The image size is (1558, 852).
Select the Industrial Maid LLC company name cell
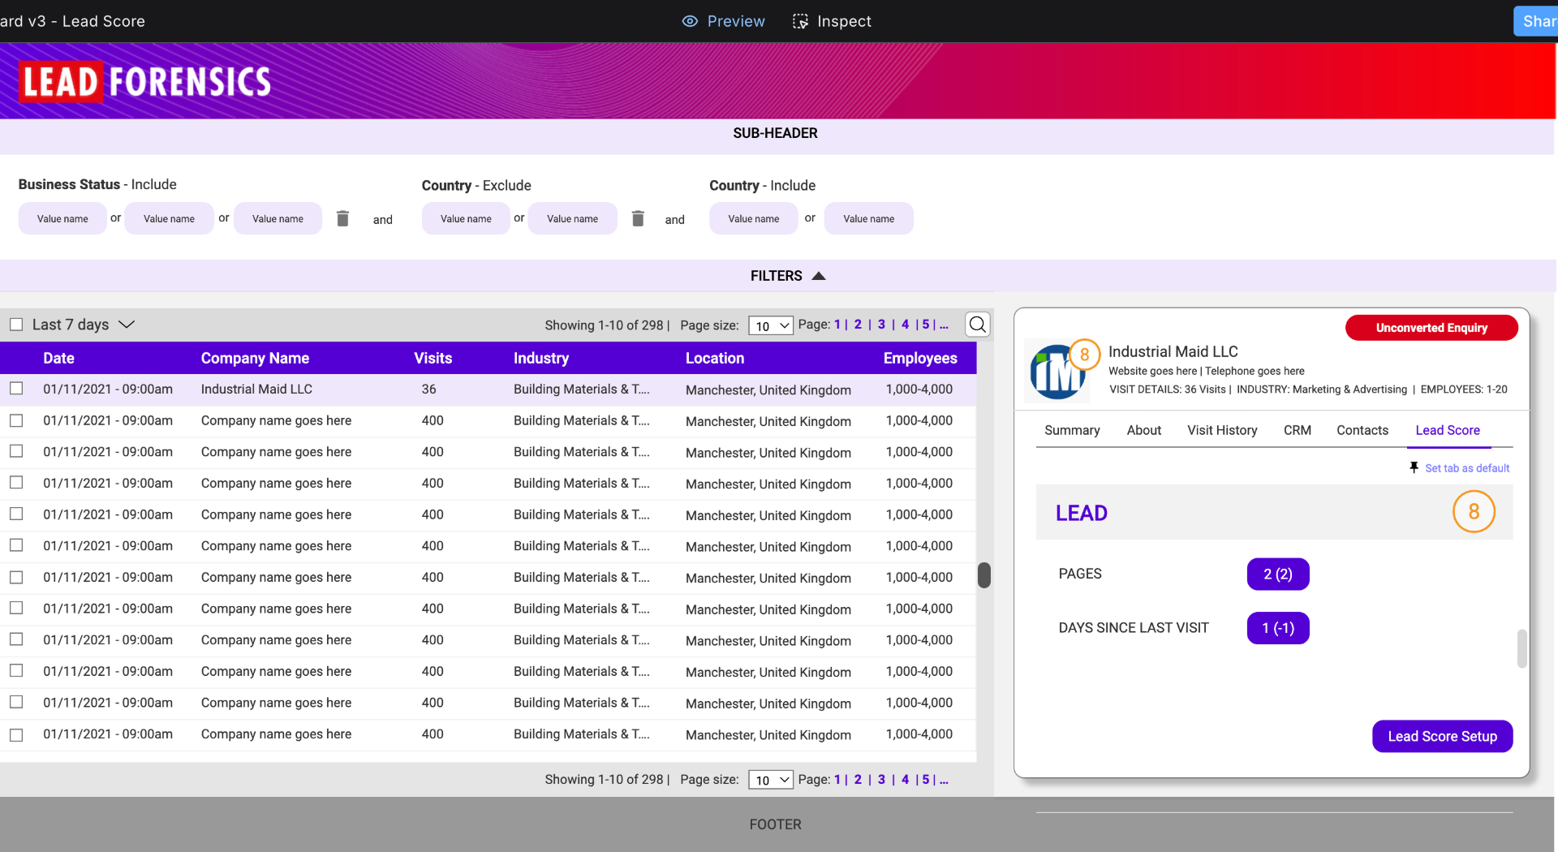click(256, 389)
